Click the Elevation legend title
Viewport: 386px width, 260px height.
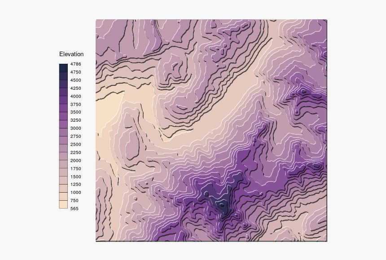click(71, 54)
